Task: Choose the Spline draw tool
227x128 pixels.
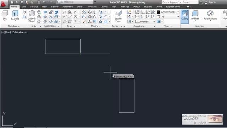Action: point(65,17)
